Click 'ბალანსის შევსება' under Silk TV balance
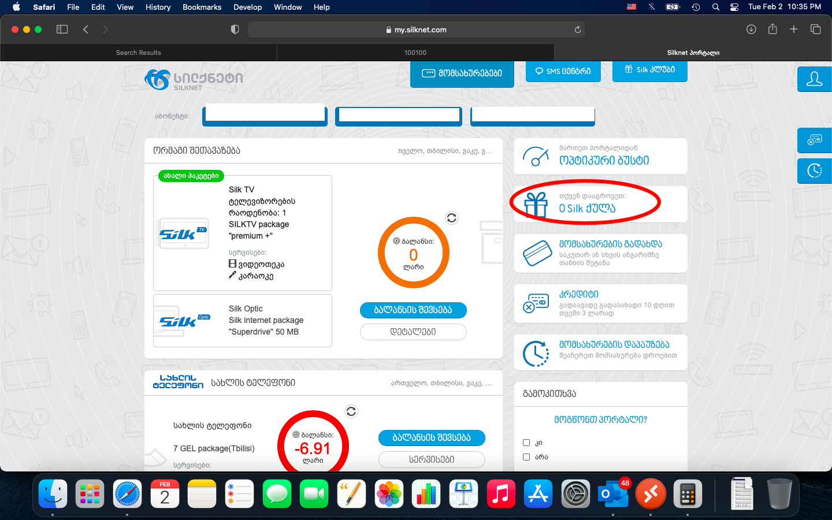Viewport: 832px width, 520px height. [413, 310]
